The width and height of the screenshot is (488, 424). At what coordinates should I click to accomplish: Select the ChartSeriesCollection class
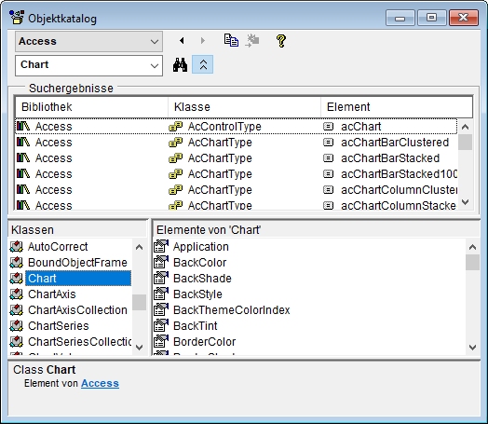[80, 342]
